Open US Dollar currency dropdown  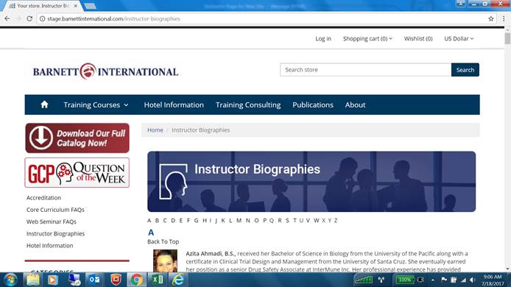[459, 38]
